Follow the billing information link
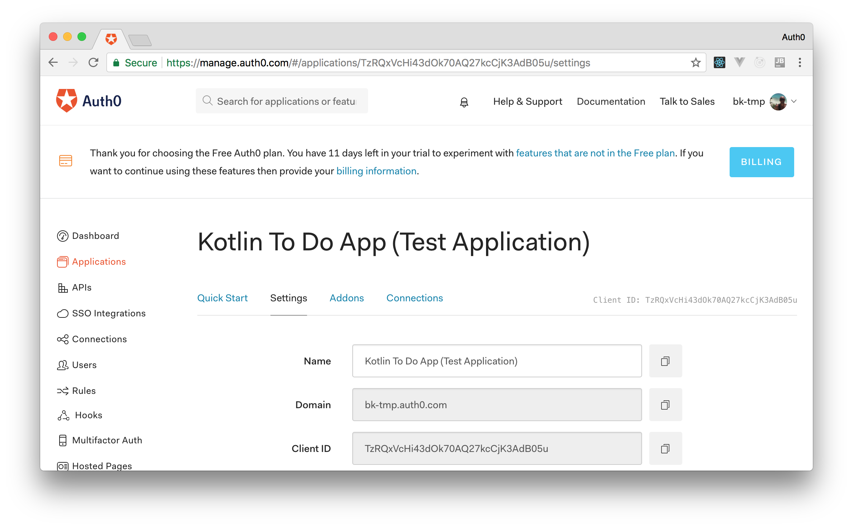Screen dimensions: 853x528 tap(376, 171)
